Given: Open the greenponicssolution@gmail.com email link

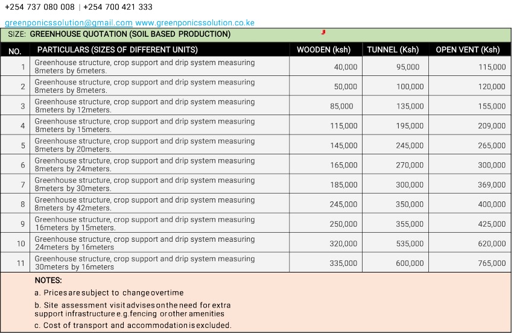Looking at the screenshot, I should (x=68, y=23).
